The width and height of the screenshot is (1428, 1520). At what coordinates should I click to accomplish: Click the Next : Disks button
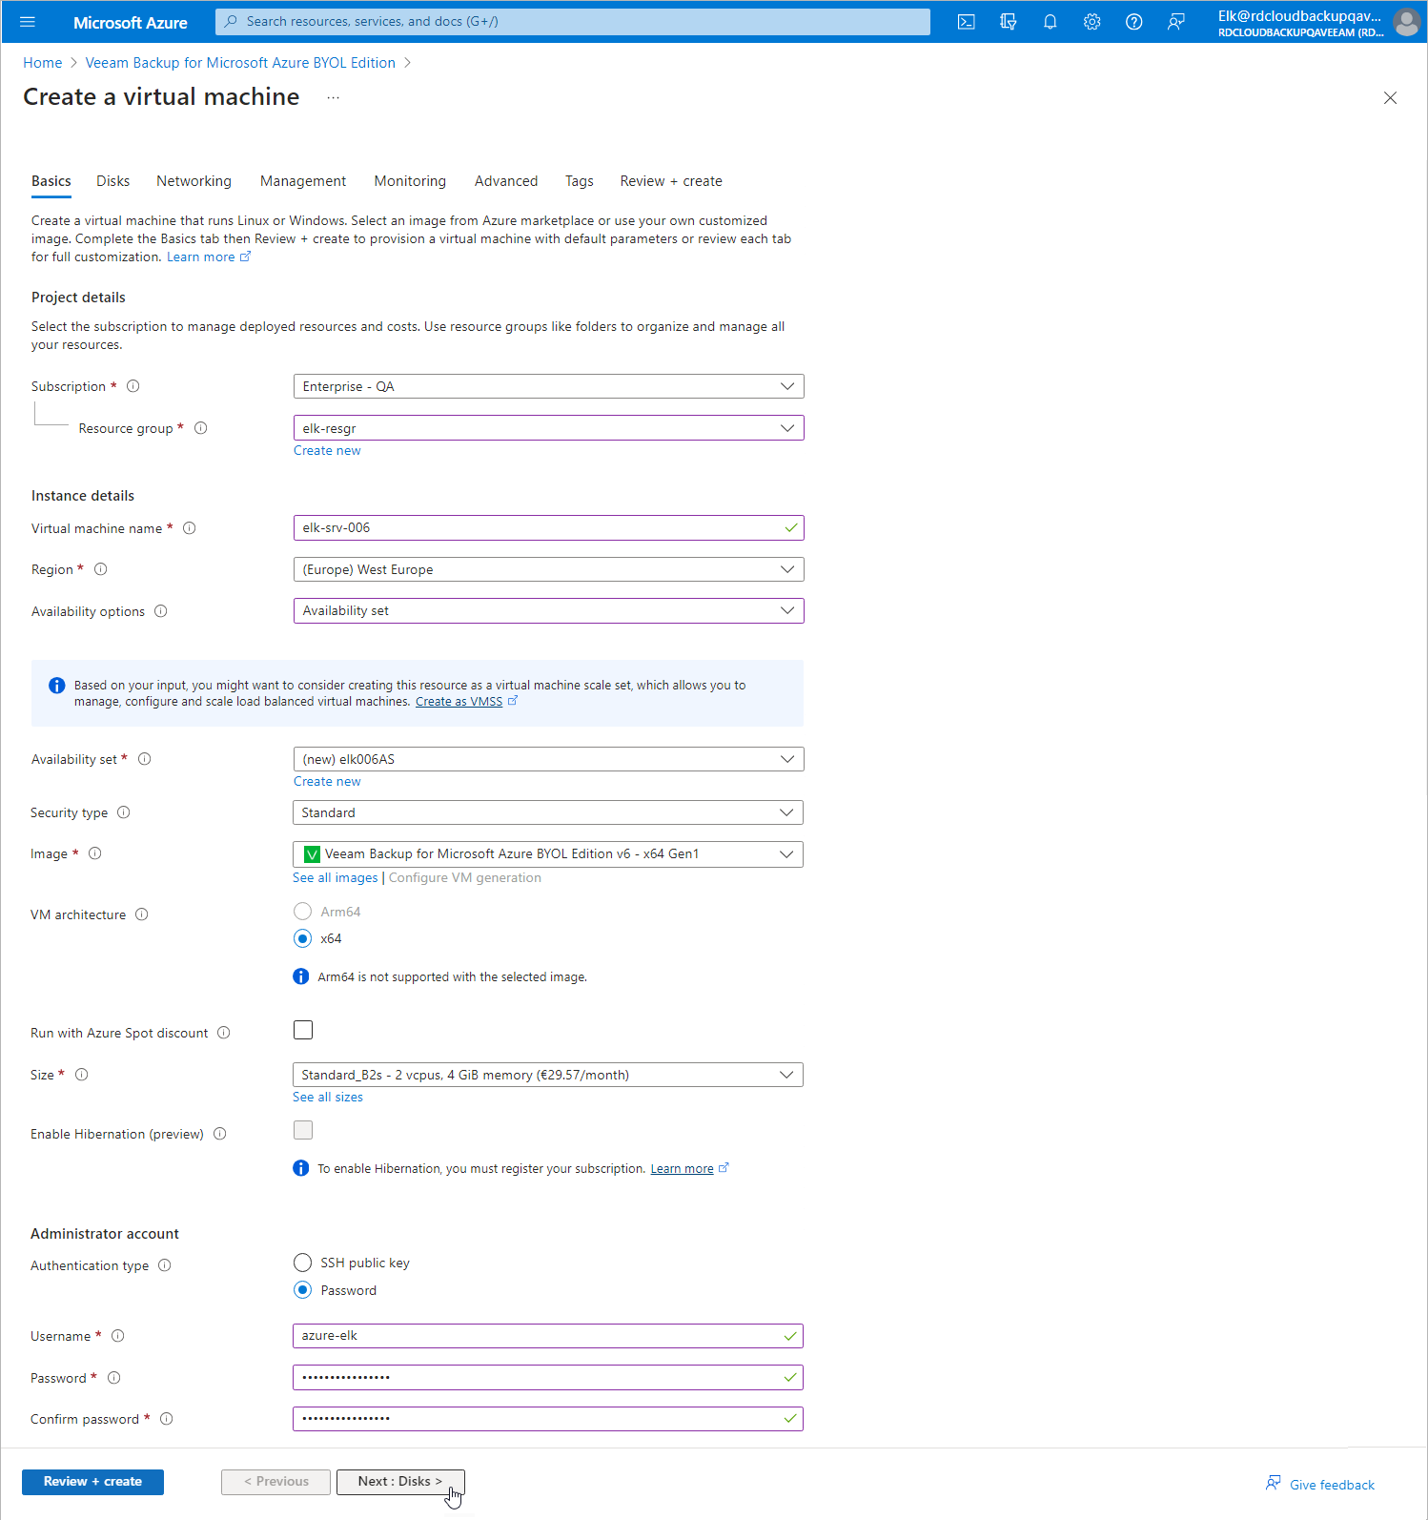tap(400, 1482)
